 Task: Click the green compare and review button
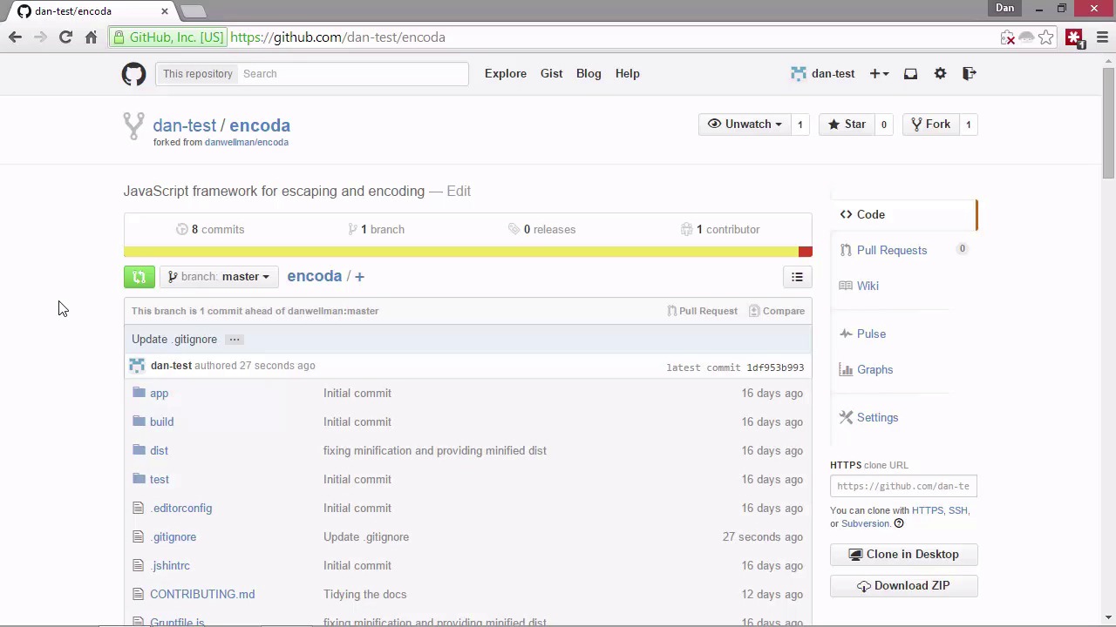point(139,277)
